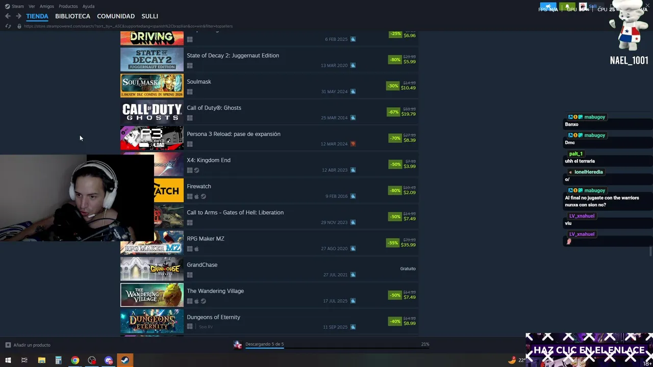This screenshot has width=653, height=367.
Task: Open State of Decay 2: Juggernaut Edition title
Action: tap(233, 56)
